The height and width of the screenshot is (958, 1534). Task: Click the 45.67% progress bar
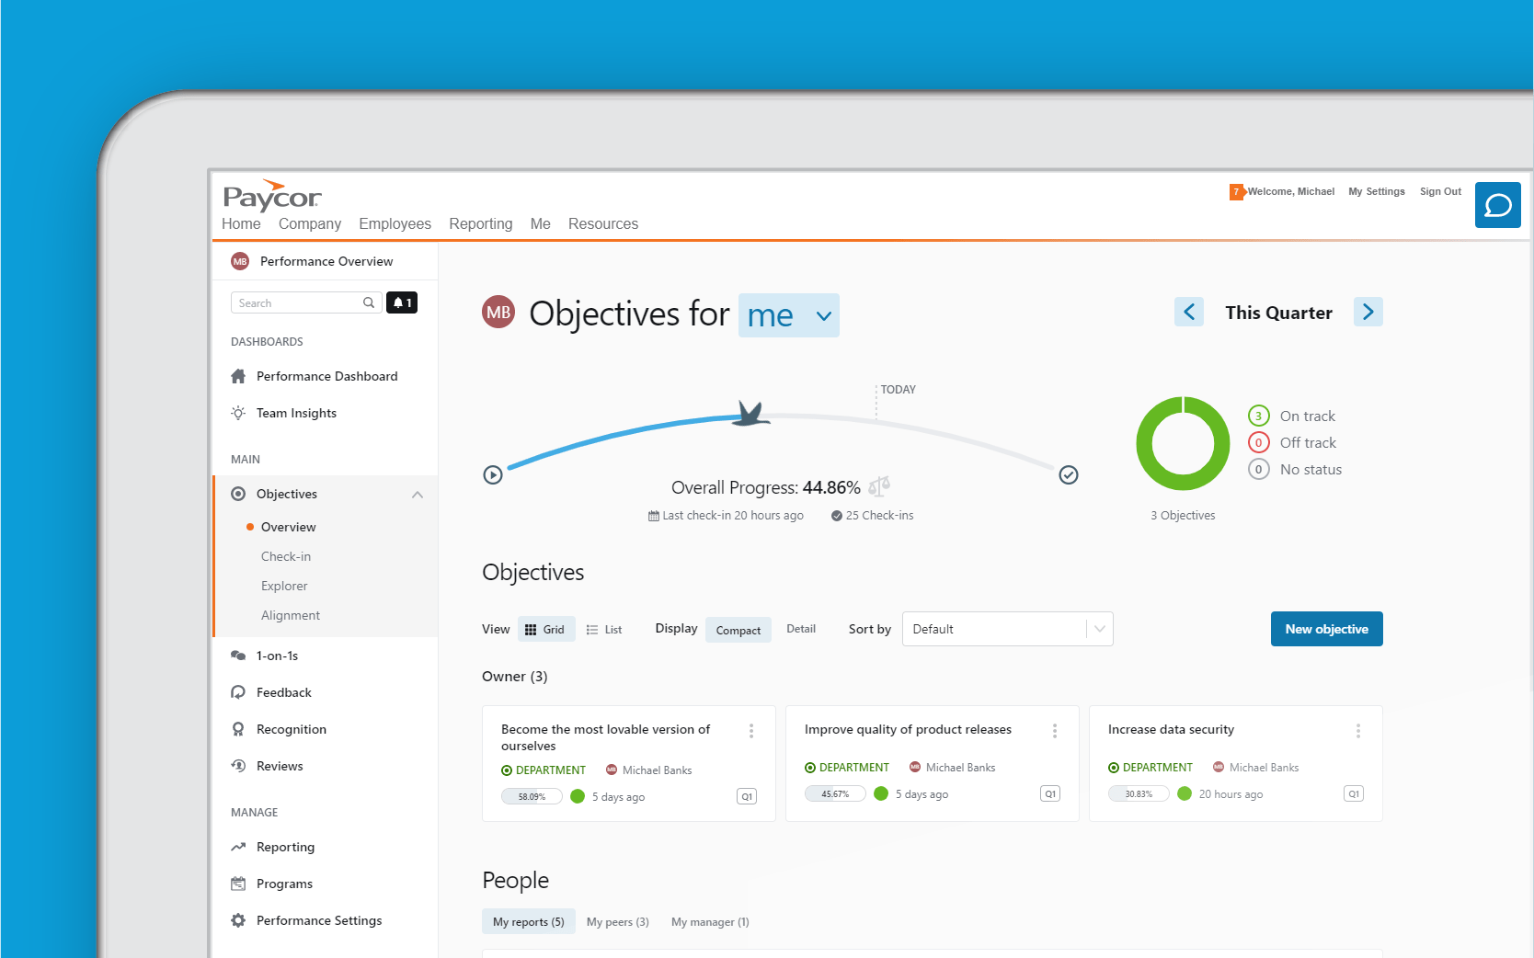pyautogui.click(x=835, y=793)
